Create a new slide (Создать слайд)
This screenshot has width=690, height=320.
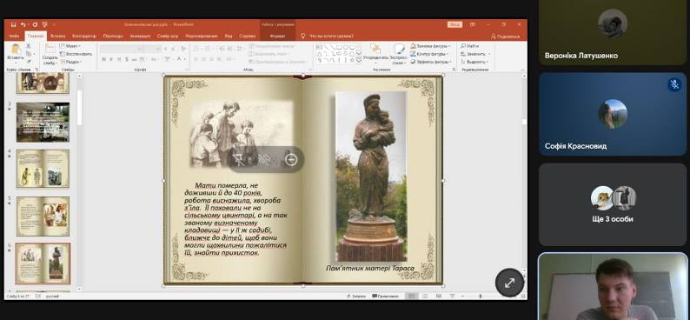point(50,54)
